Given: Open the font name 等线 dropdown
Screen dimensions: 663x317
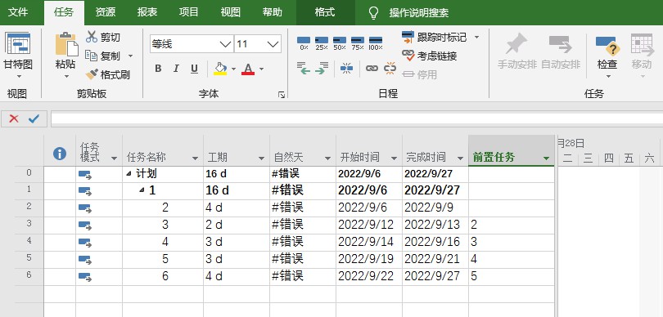Looking at the screenshot, I should pos(226,44).
